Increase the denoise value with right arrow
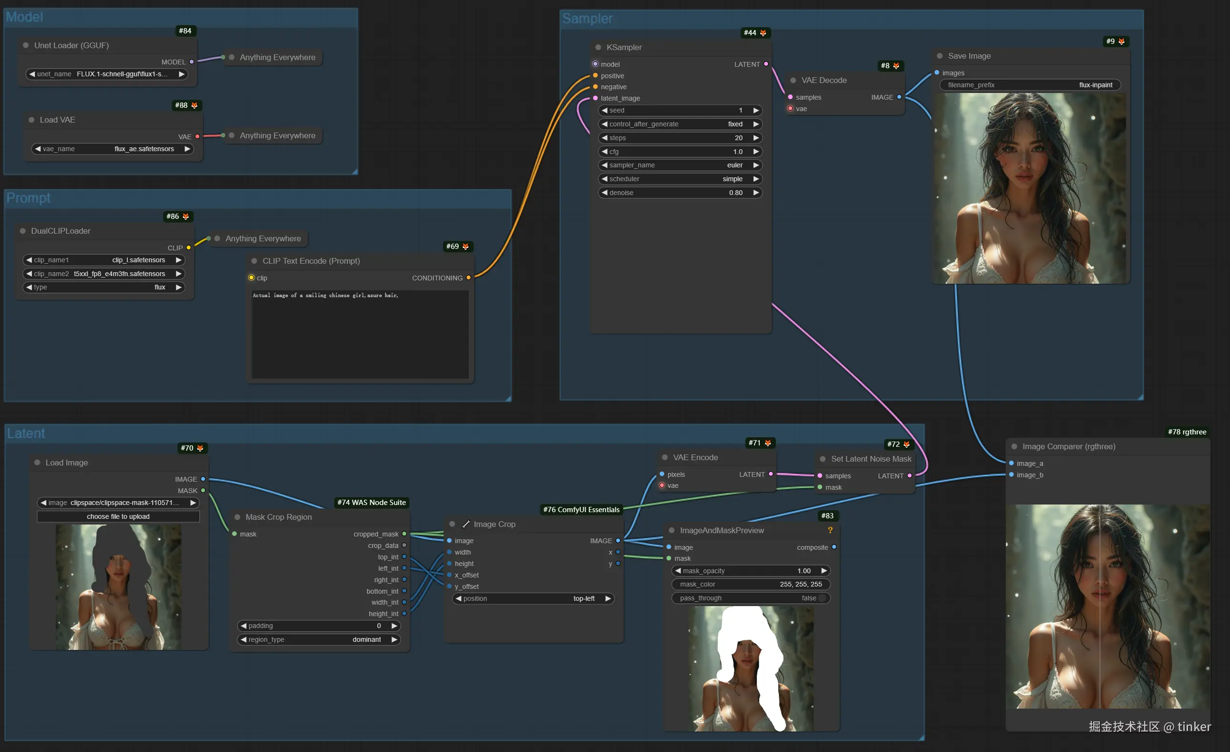Image resolution: width=1230 pixels, height=752 pixels. point(756,193)
